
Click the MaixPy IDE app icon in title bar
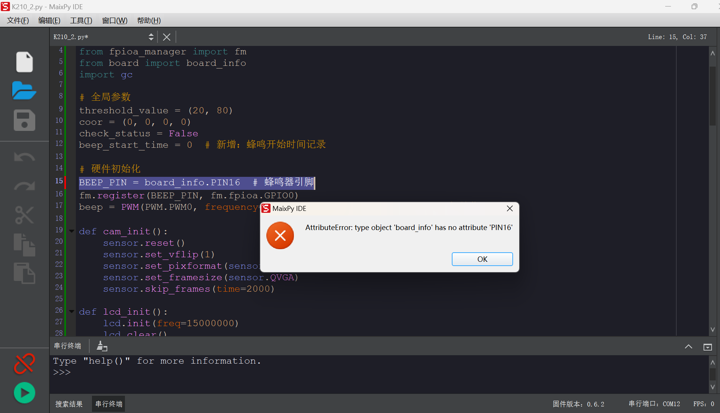(x=5, y=7)
